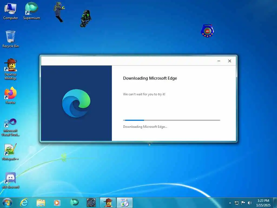Select the Microsoft Visual Studio shortcut
Screen dimensions: 277x208
click(11, 127)
